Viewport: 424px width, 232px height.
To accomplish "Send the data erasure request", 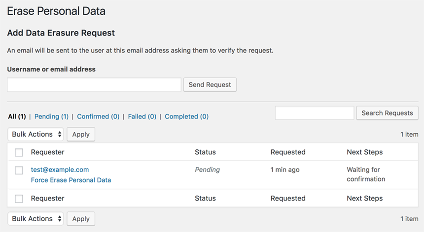I will (210, 85).
